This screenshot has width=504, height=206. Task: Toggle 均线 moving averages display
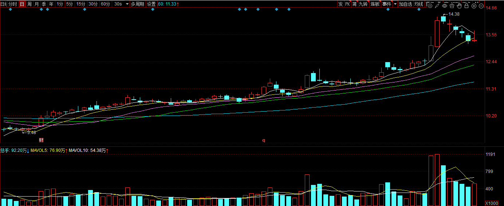tap(419, 4)
